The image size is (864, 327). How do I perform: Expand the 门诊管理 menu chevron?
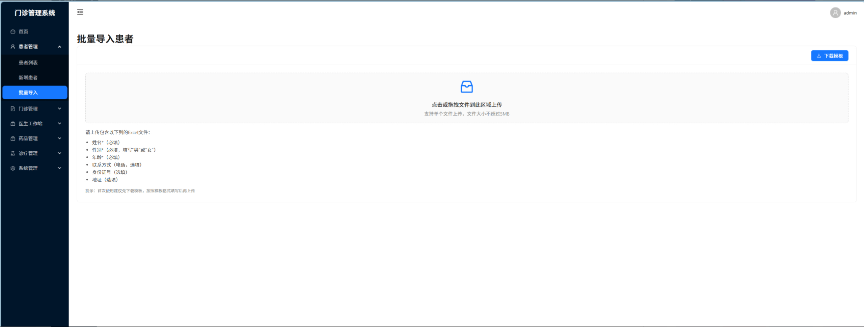point(60,109)
